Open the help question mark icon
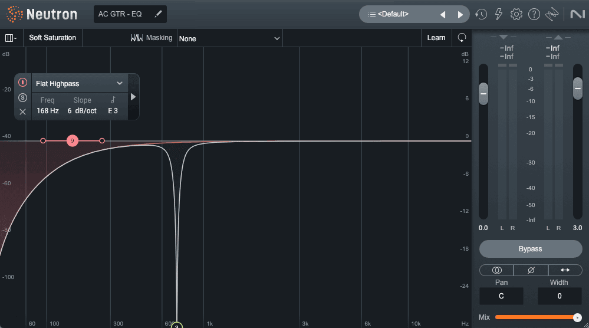 point(534,14)
